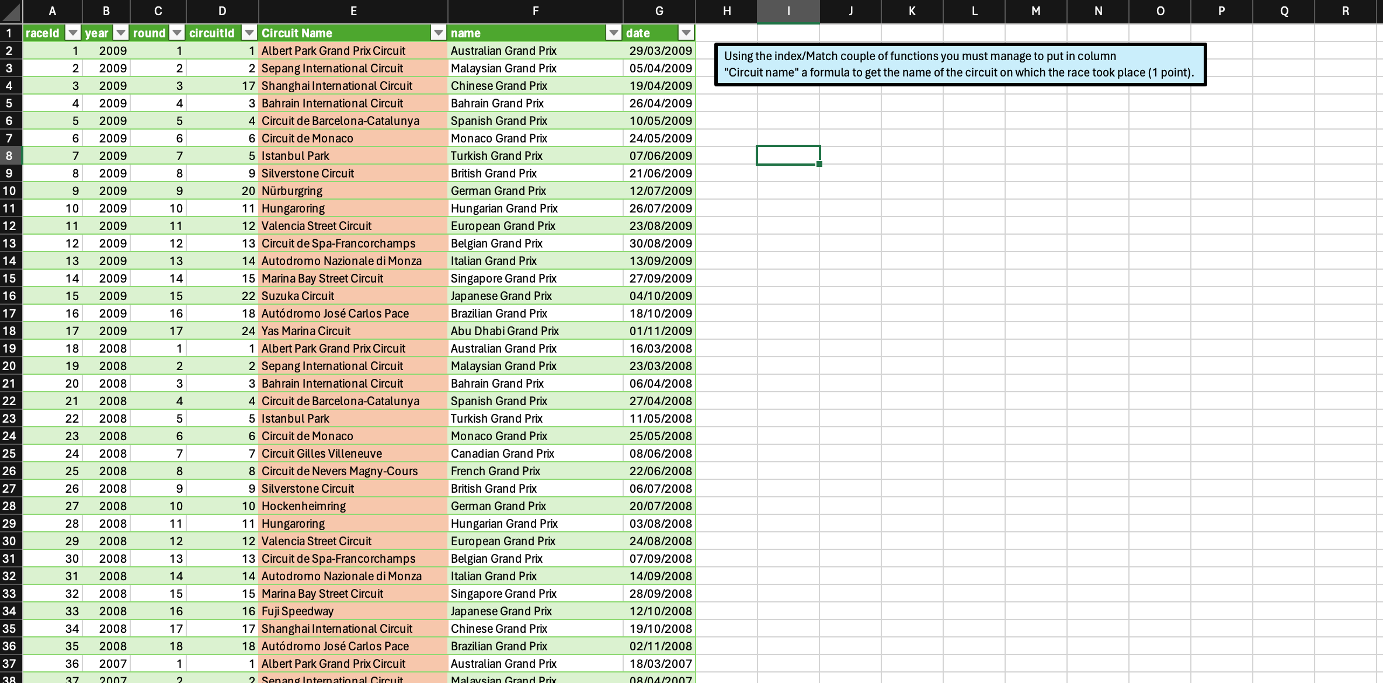
Task: Select the Fuji Speedway cell
Action: tap(298, 611)
